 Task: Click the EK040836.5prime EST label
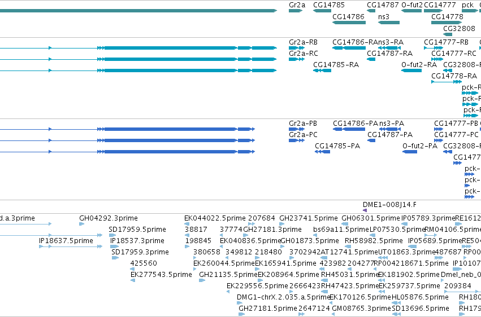point(250,241)
